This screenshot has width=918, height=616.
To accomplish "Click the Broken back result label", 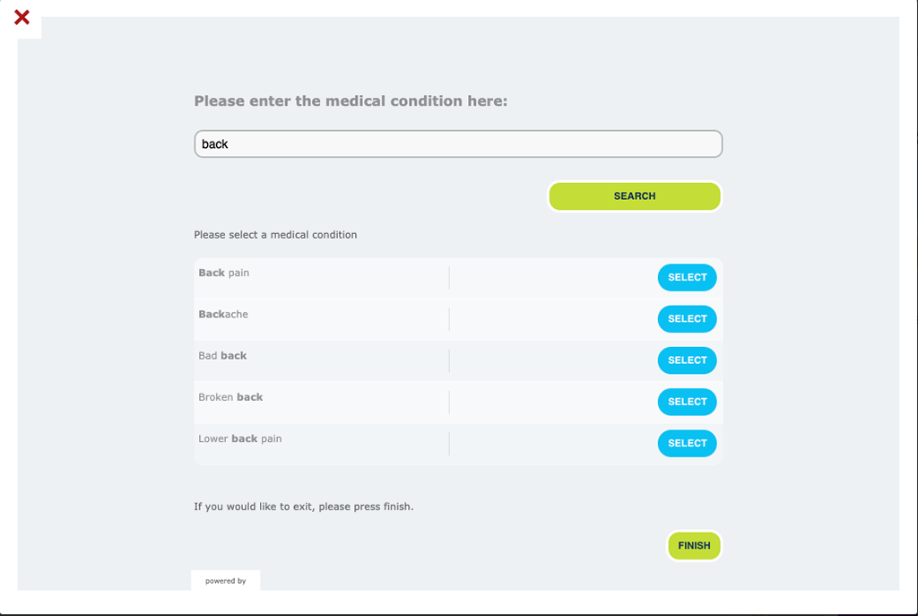I will 230,397.
